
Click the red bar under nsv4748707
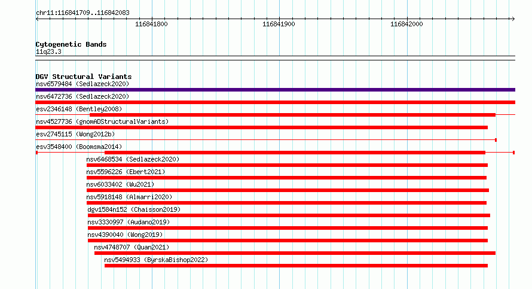click(295, 253)
